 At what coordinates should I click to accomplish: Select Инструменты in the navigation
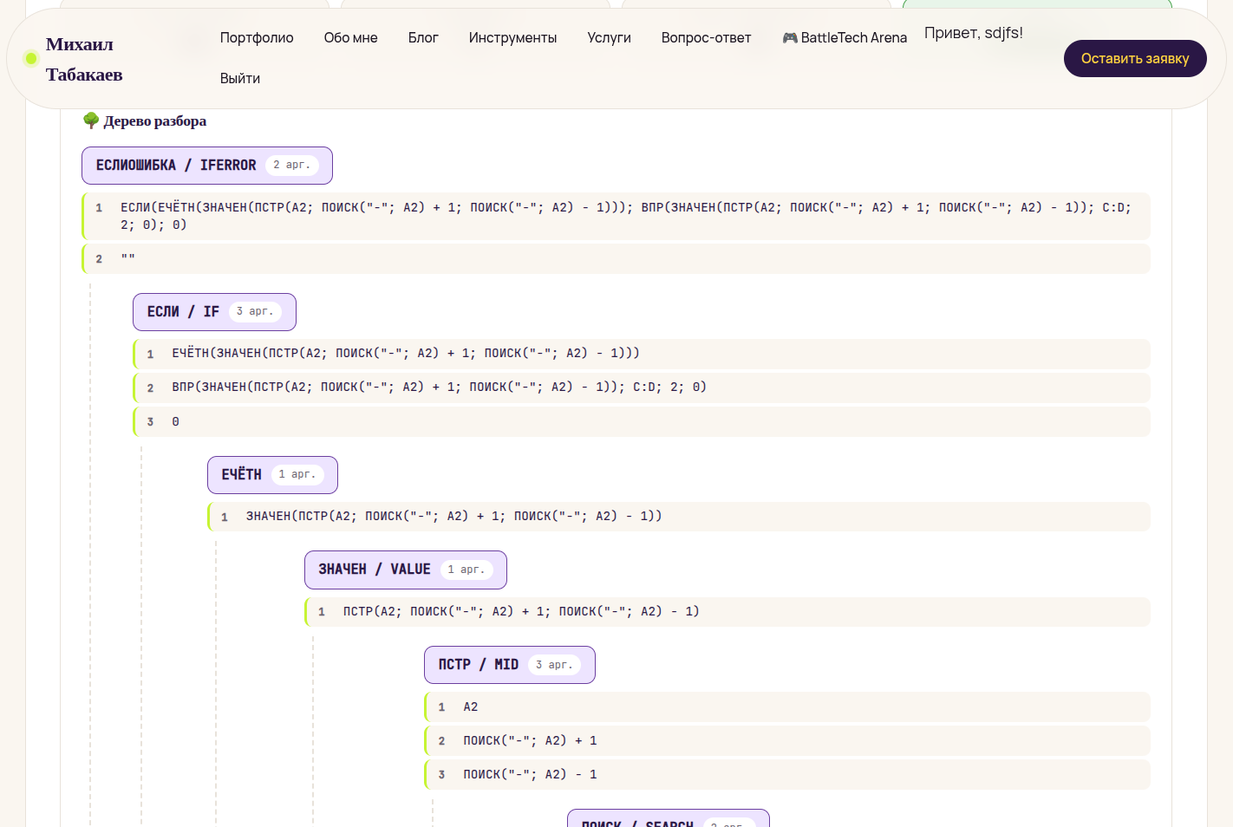[x=512, y=38]
